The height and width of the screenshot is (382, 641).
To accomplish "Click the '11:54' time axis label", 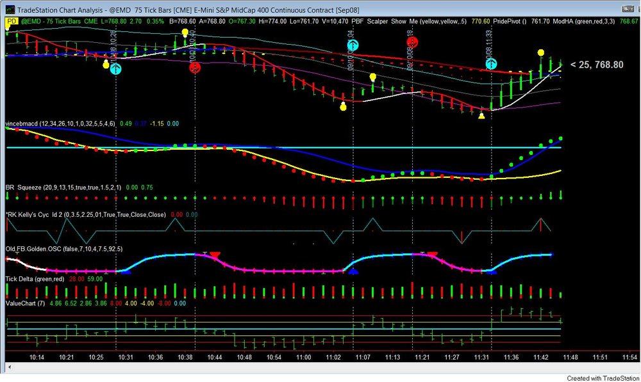I will click(x=629, y=358).
